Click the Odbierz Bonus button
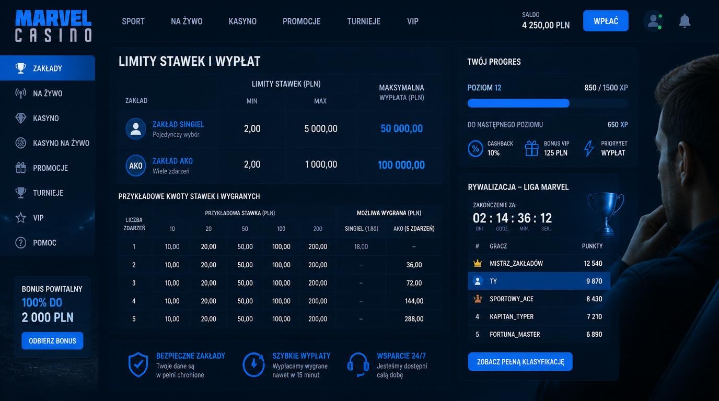Viewport: 719px width, 401px height. 52,341
